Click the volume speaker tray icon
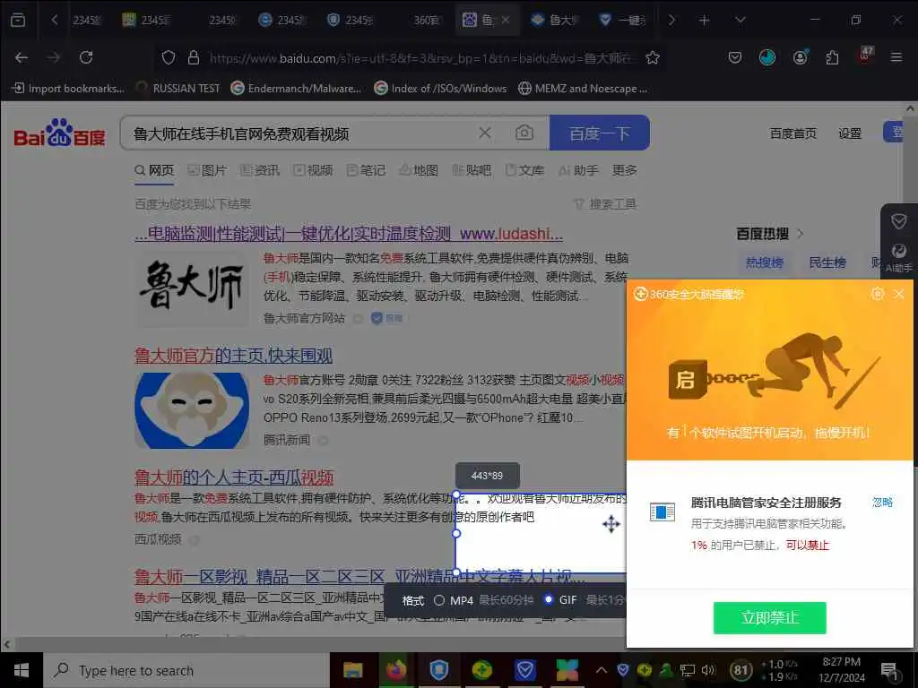 coord(708,670)
